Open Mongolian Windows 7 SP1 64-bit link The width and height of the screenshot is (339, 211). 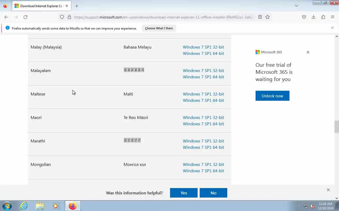(x=203, y=171)
